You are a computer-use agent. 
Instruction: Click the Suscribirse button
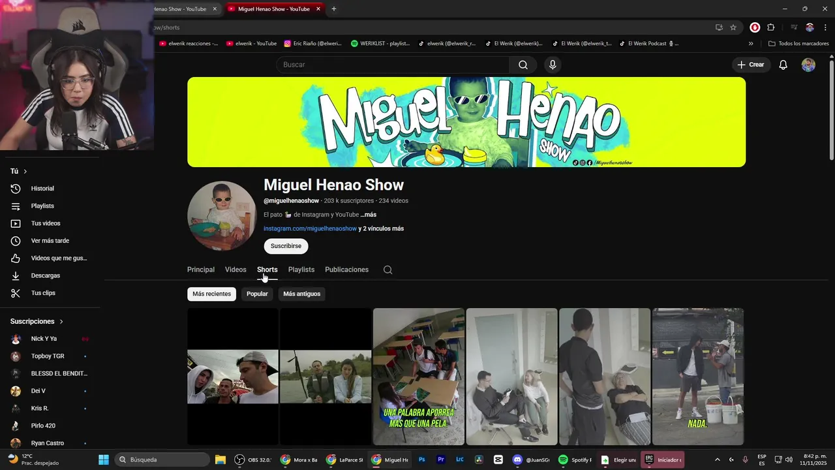286,246
